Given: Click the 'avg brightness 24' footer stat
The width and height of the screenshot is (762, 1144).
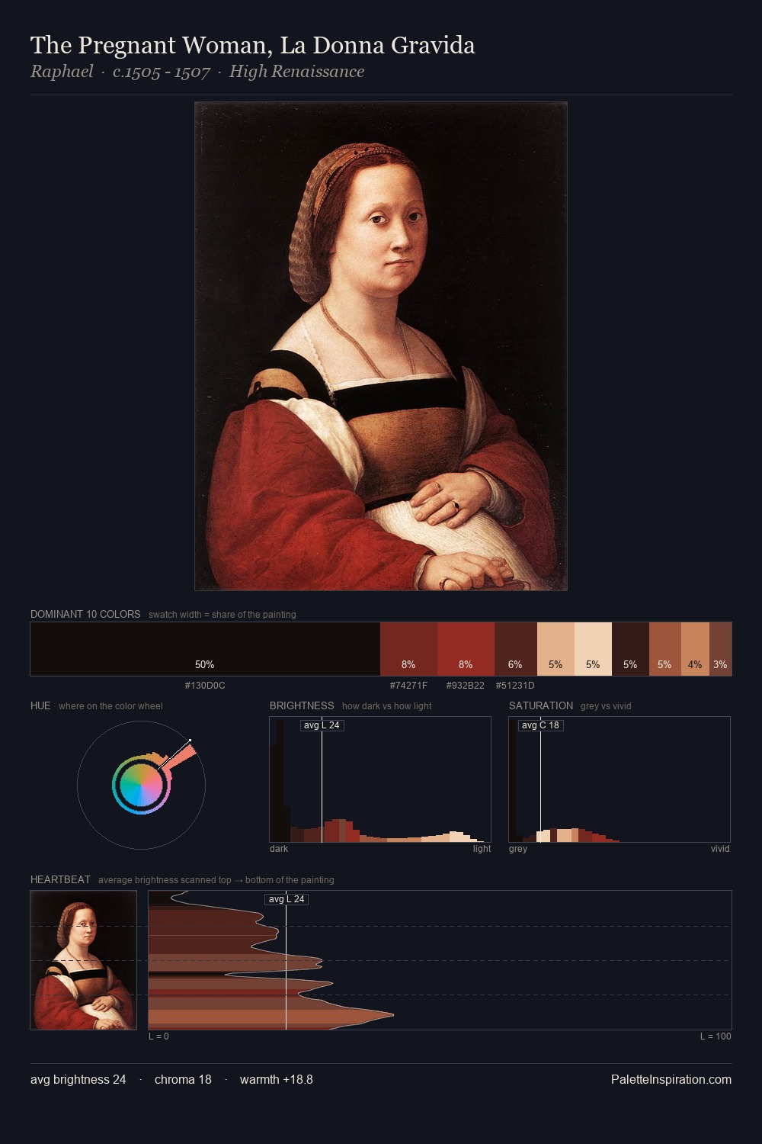Looking at the screenshot, I should click(x=78, y=1080).
